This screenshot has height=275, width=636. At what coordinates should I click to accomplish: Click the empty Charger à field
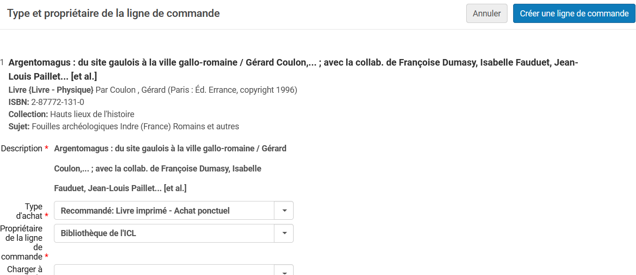point(164,271)
